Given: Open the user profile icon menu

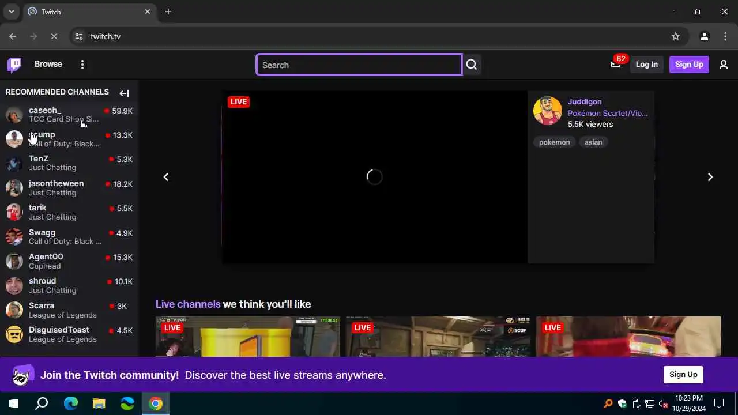Looking at the screenshot, I should [x=724, y=65].
